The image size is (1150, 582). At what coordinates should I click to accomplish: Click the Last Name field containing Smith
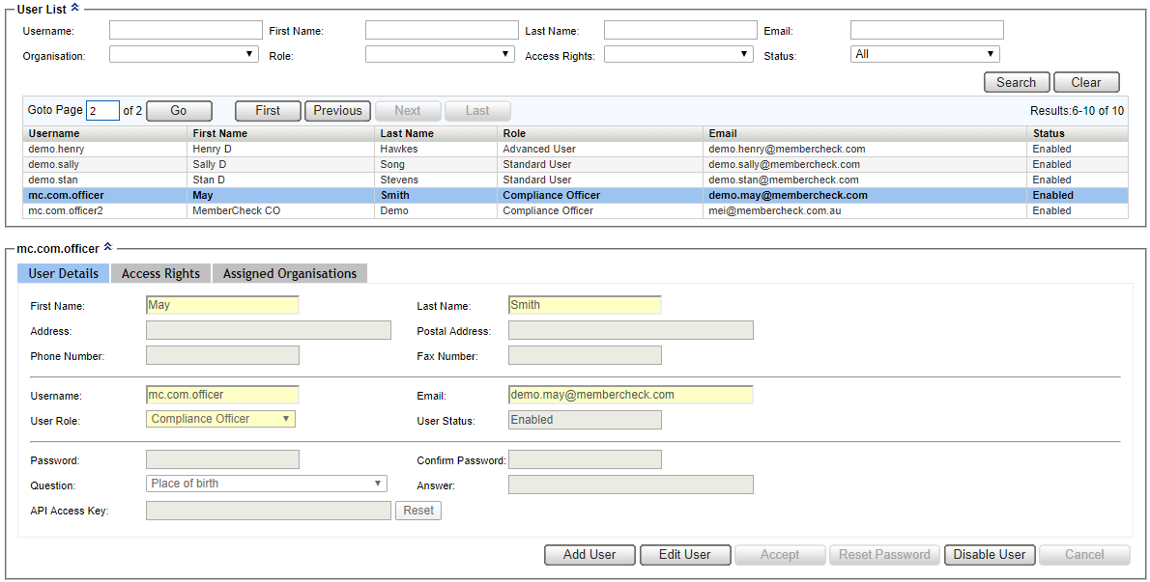[x=585, y=305]
